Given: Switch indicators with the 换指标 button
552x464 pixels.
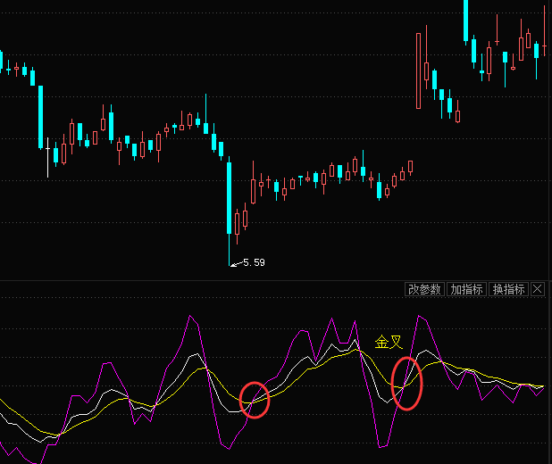Looking at the screenshot, I should point(508,289).
